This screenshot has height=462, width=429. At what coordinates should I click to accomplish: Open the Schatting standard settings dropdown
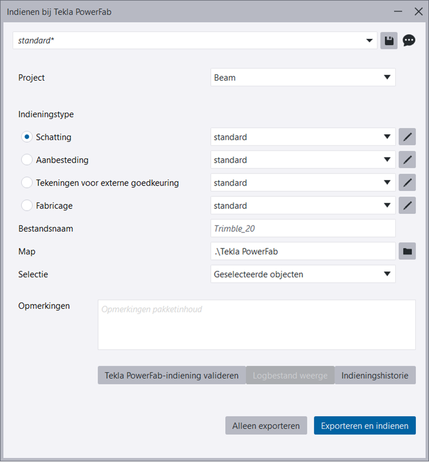[x=303, y=137]
